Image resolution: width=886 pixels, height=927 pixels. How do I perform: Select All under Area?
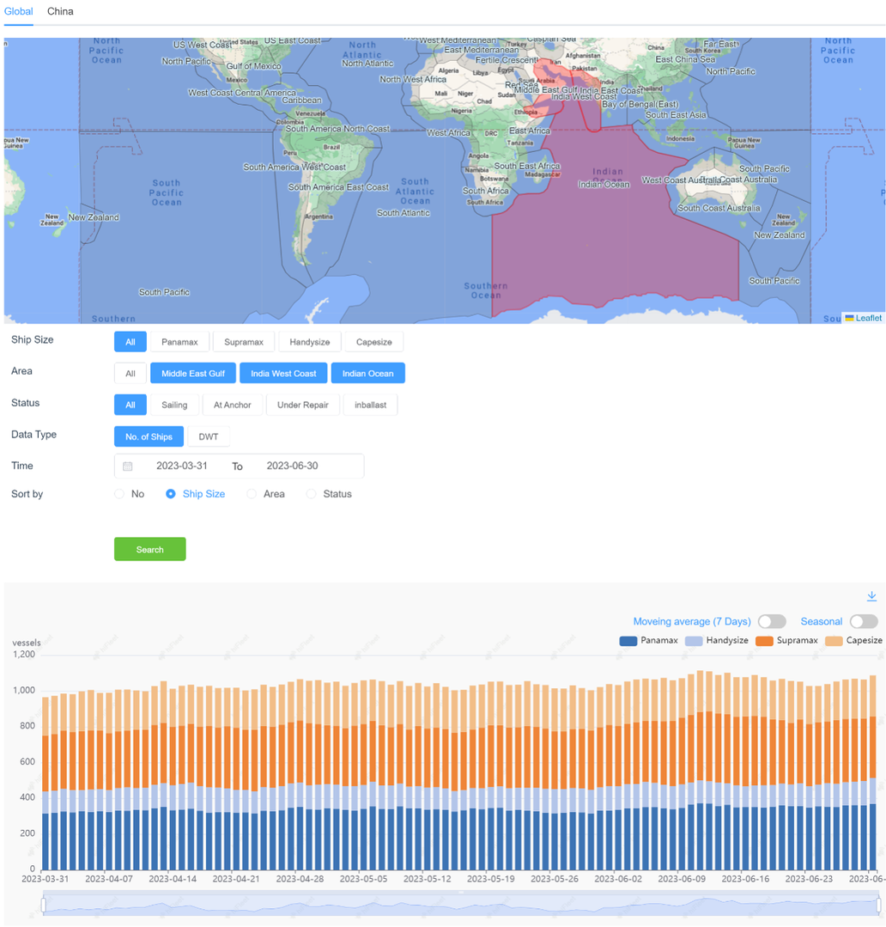(x=130, y=373)
